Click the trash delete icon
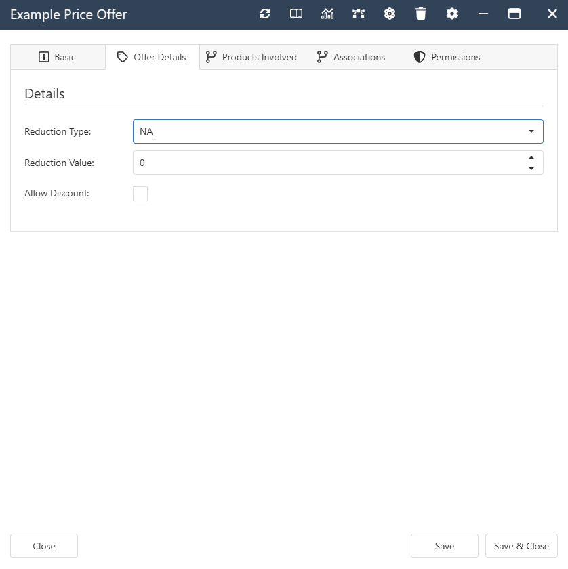 click(420, 14)
